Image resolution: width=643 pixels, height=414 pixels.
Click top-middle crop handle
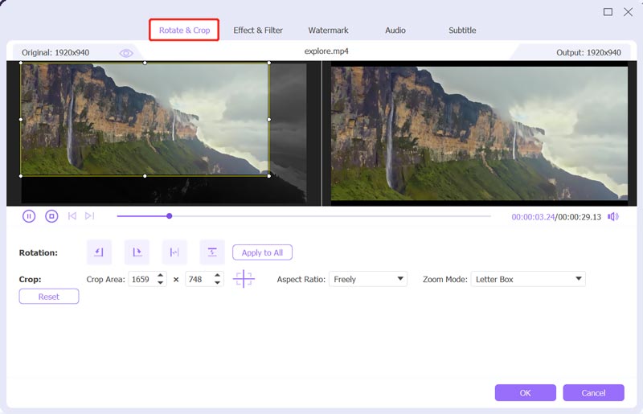point(145,63)
